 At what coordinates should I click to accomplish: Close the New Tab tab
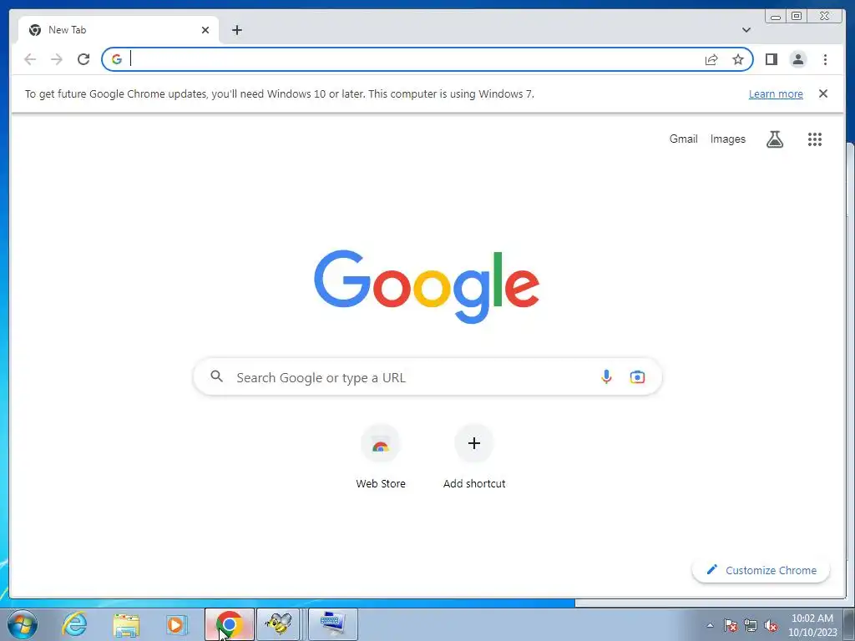(205, 30)
